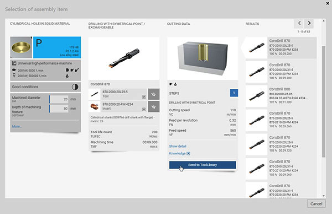Click the coolant drop icon in machine panel

(x=67, y=75)
